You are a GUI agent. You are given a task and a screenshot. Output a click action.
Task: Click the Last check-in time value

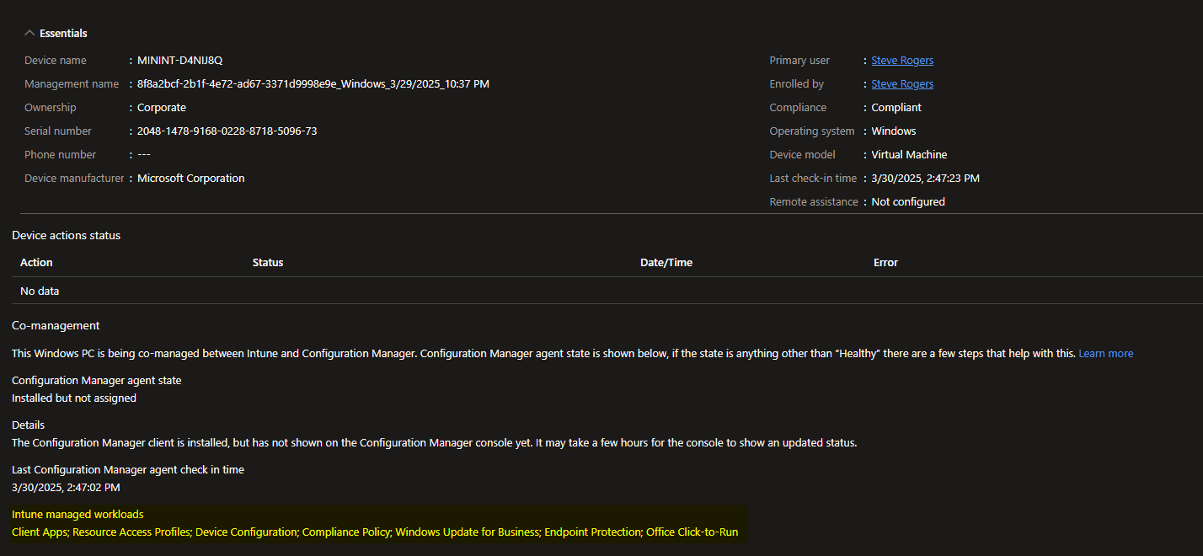(x=925, y=179)
